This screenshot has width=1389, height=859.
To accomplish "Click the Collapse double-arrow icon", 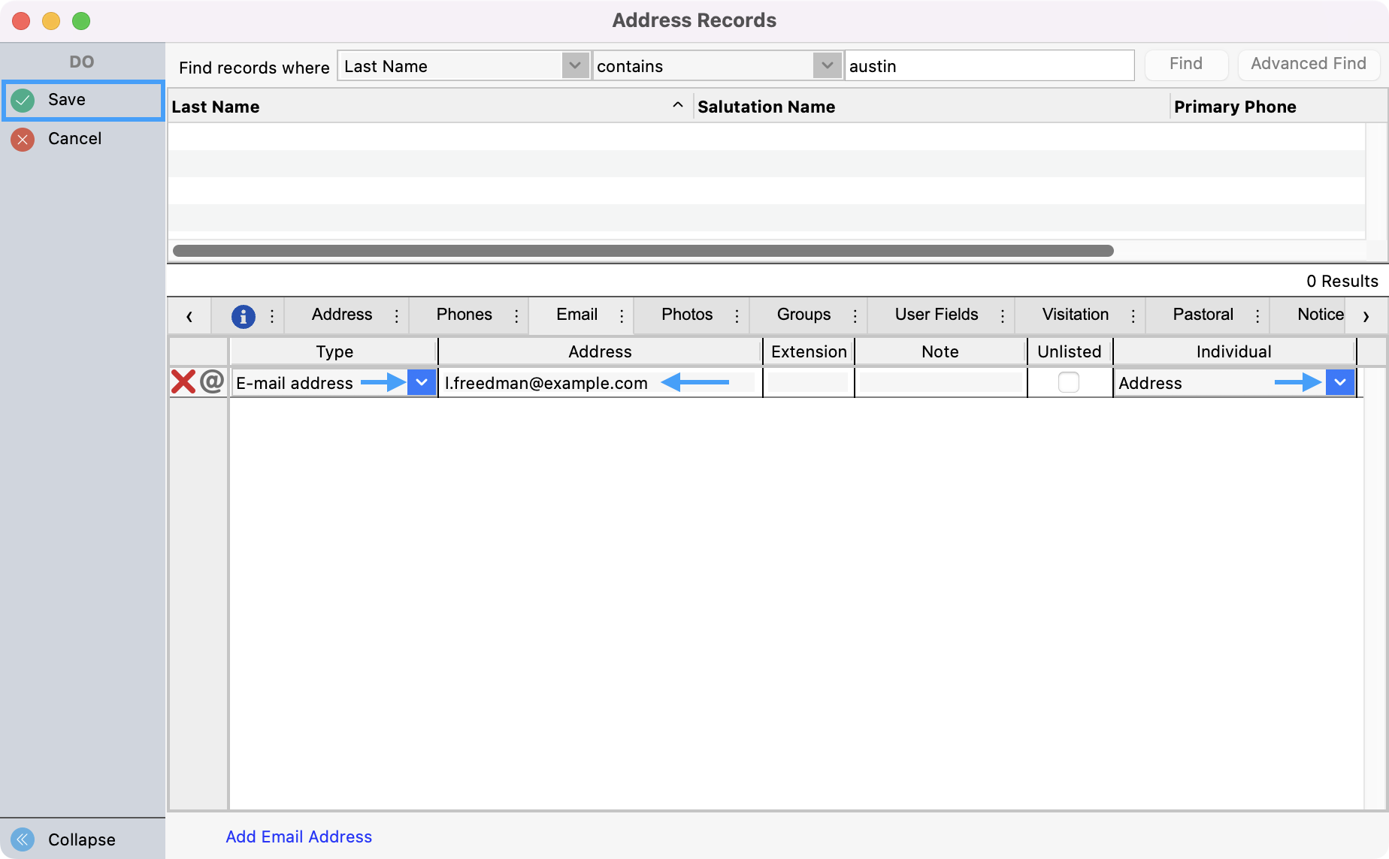I will [x=23, y=839].
